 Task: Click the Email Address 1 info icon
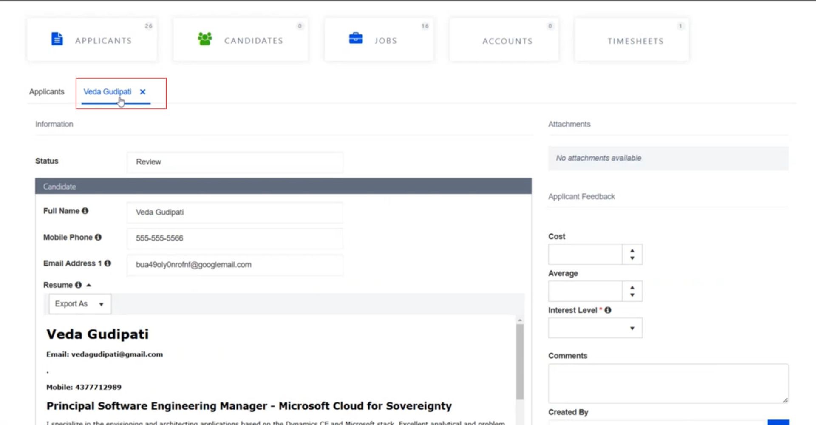click(108, 263)
